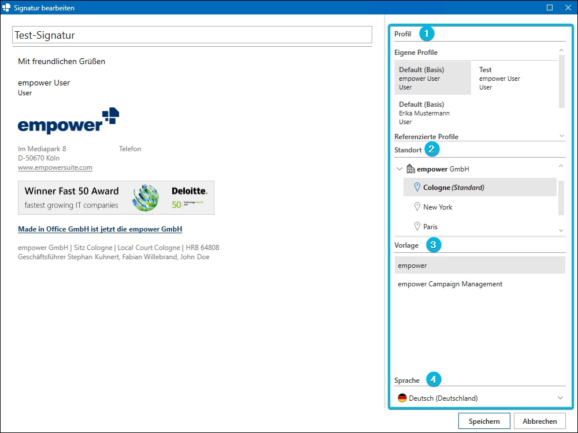Screen dimensions: 578x433
Task: Click the 'empower GmbH | Sitz Cologne' footer line
Action: click(x=118, y=248)
